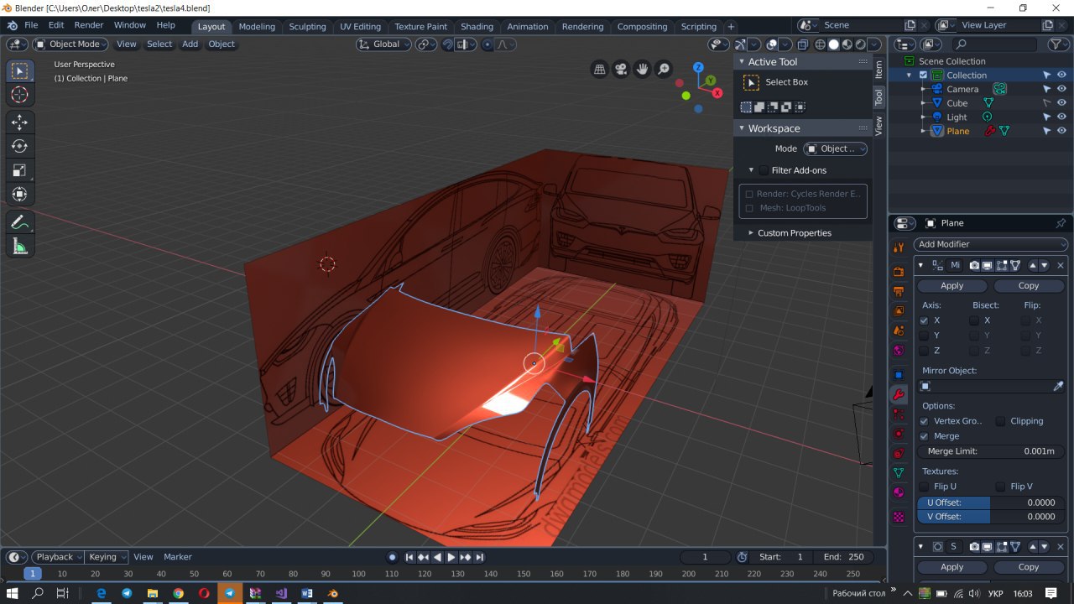
Task: Open the Playback dropdown
Action: [58, 557]
